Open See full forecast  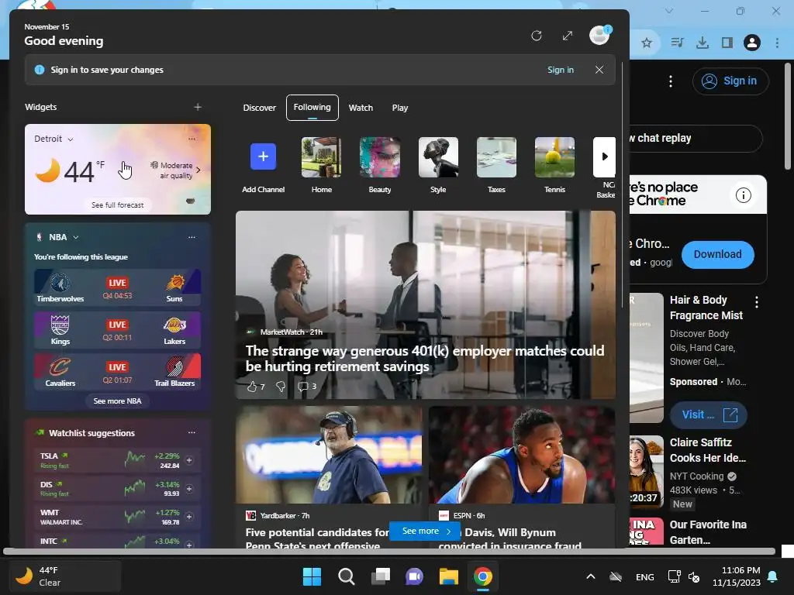pos(118,205)
